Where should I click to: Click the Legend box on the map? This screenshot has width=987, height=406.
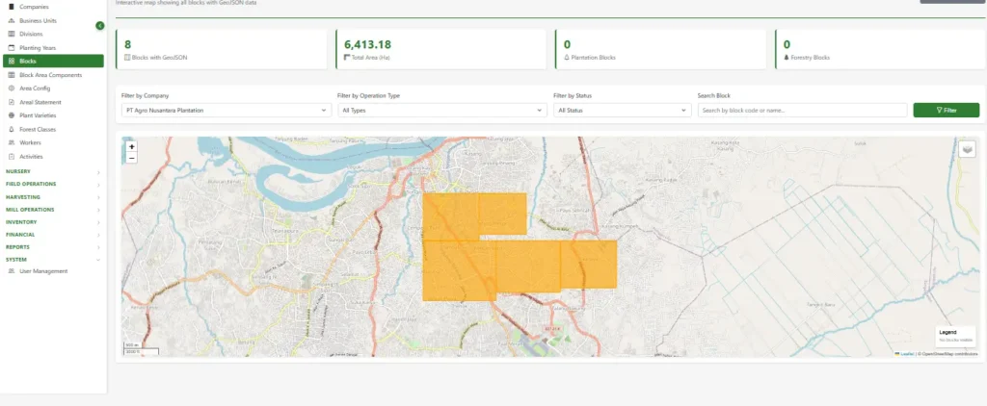click(955, 336)
